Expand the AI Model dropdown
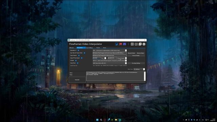Screen dimensions: 217x122 point(126,61)
